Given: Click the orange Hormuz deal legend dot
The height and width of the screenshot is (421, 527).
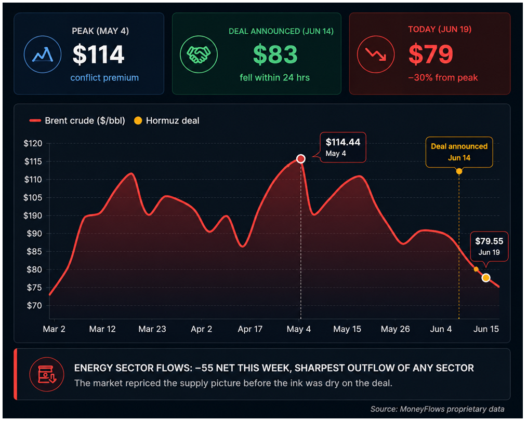Looking at the screenshot, I should pos(138,120).
